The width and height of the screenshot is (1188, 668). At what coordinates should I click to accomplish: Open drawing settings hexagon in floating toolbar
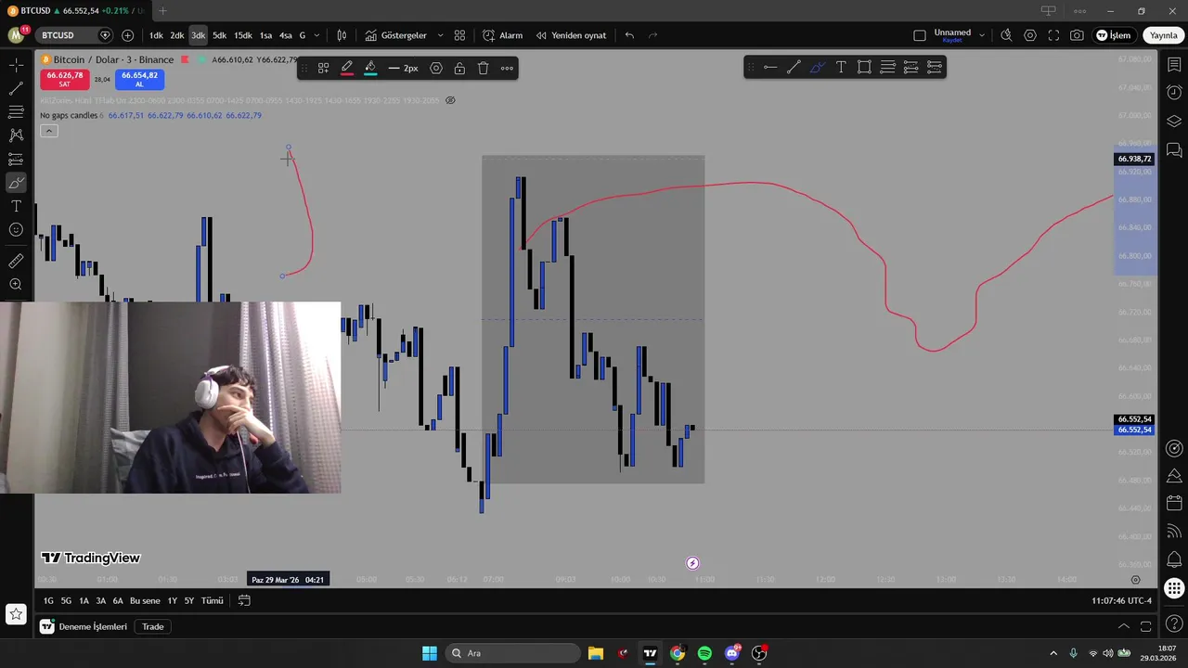pos(436,68)
